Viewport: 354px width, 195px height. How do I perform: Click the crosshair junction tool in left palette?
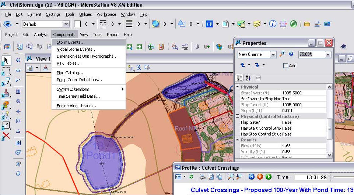[x=18, y=112]
